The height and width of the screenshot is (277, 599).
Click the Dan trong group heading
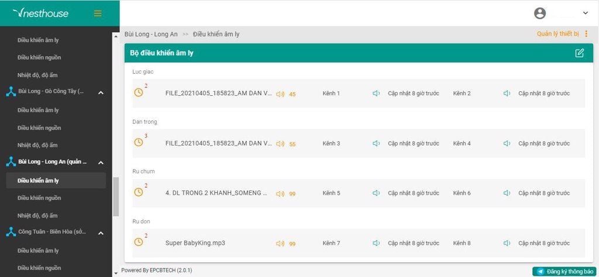(145, 122)
